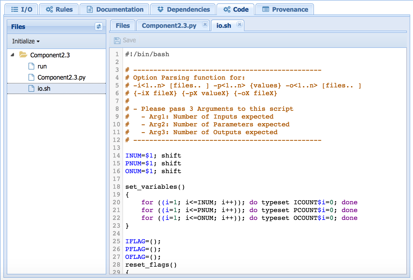Select the run file in tree
This screenshot has height=280, width=413.
point(42,67)
